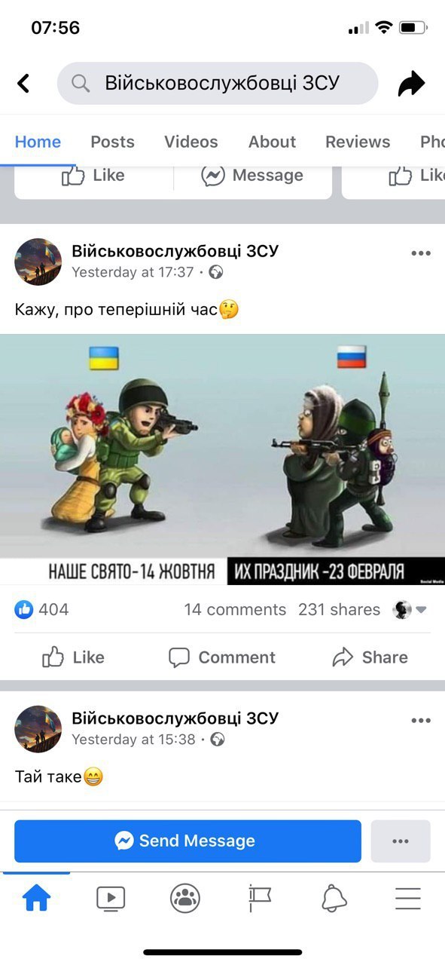Tap the back arrow icon
This screenshot has height=965, width=445.
coord(23,83)
